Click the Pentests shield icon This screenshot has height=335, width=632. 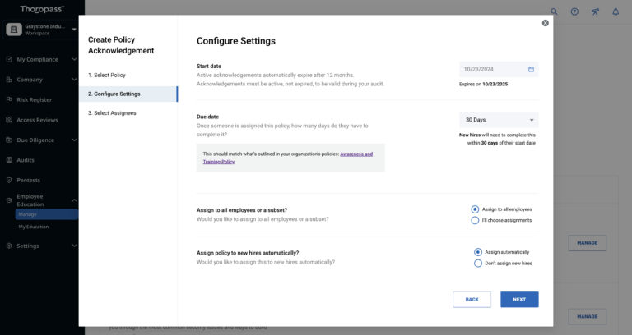[x=9, y=180]
